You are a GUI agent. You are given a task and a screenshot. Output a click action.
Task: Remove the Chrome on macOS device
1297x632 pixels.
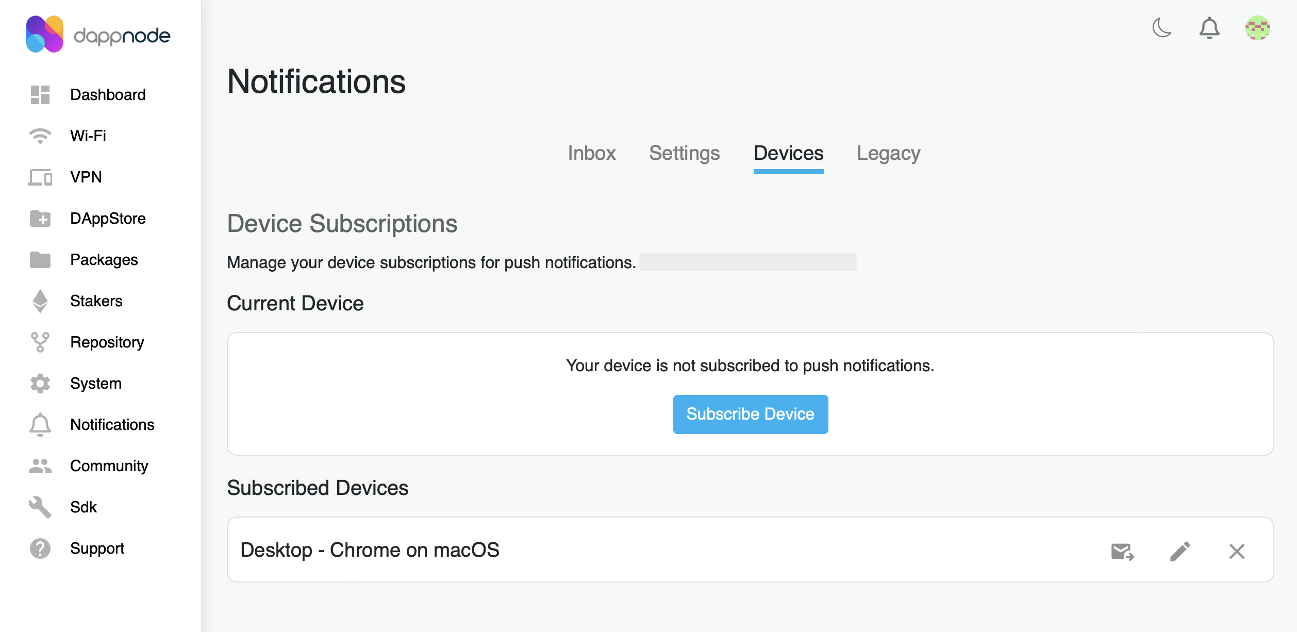(1237, 551)
